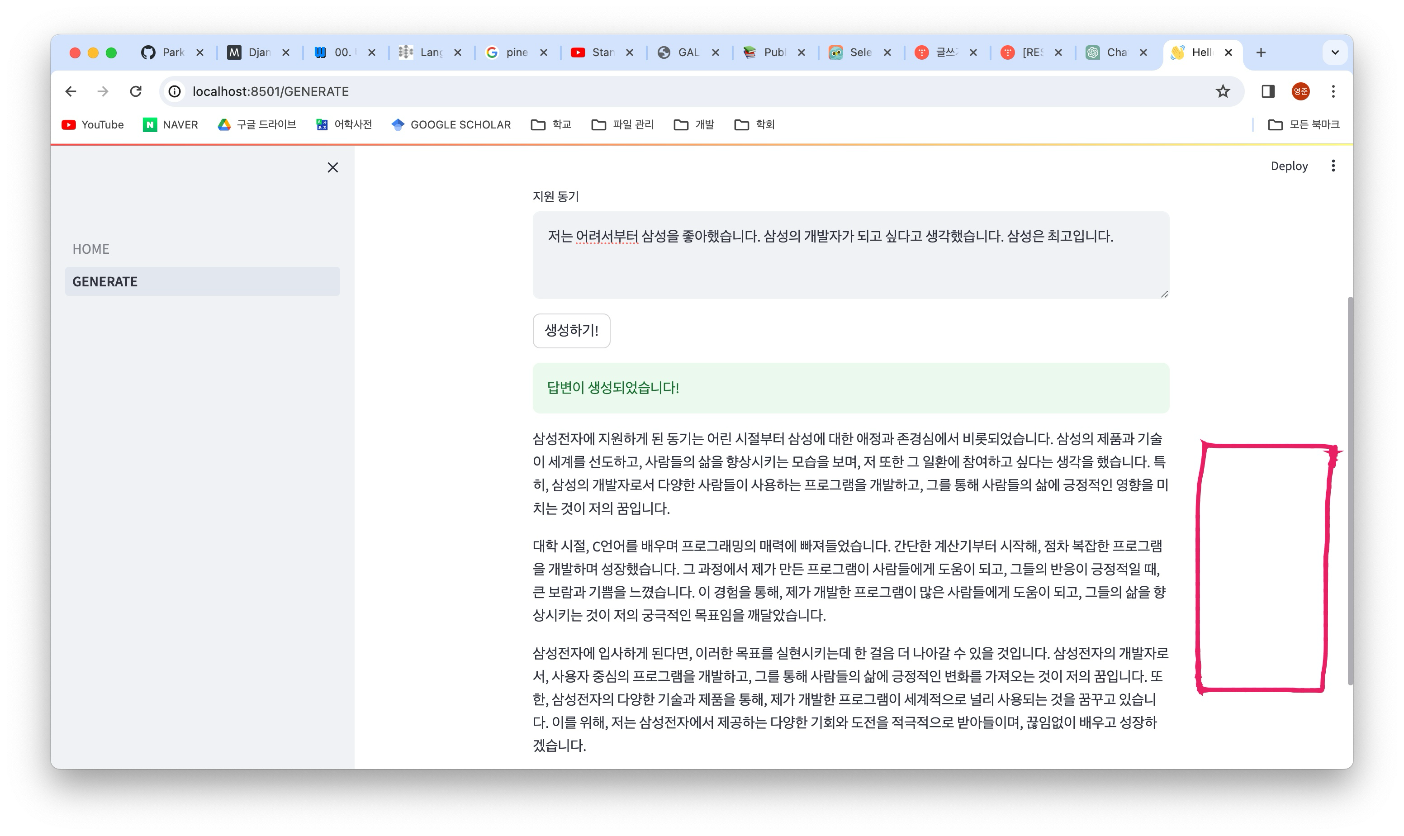Expand the 파일 관리 bookmark folder
Image resolution: width=1404 pixels, height=836 pixels.
click(x=623, y=124)
